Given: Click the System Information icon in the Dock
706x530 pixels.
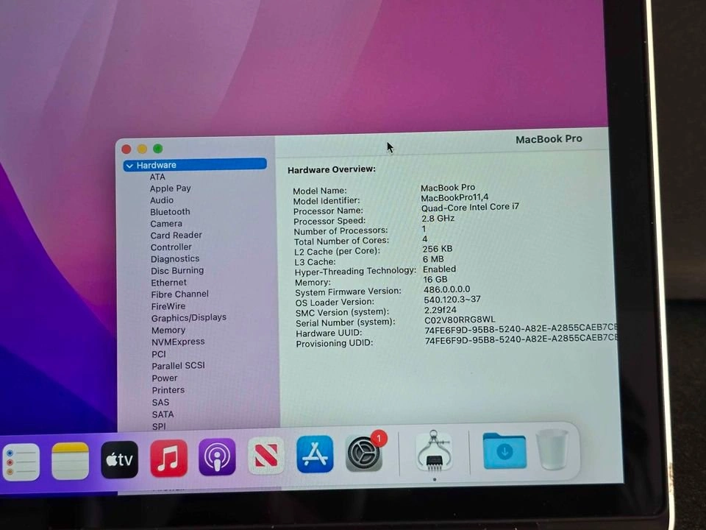Looking at the screenshot, I should 434,451.
